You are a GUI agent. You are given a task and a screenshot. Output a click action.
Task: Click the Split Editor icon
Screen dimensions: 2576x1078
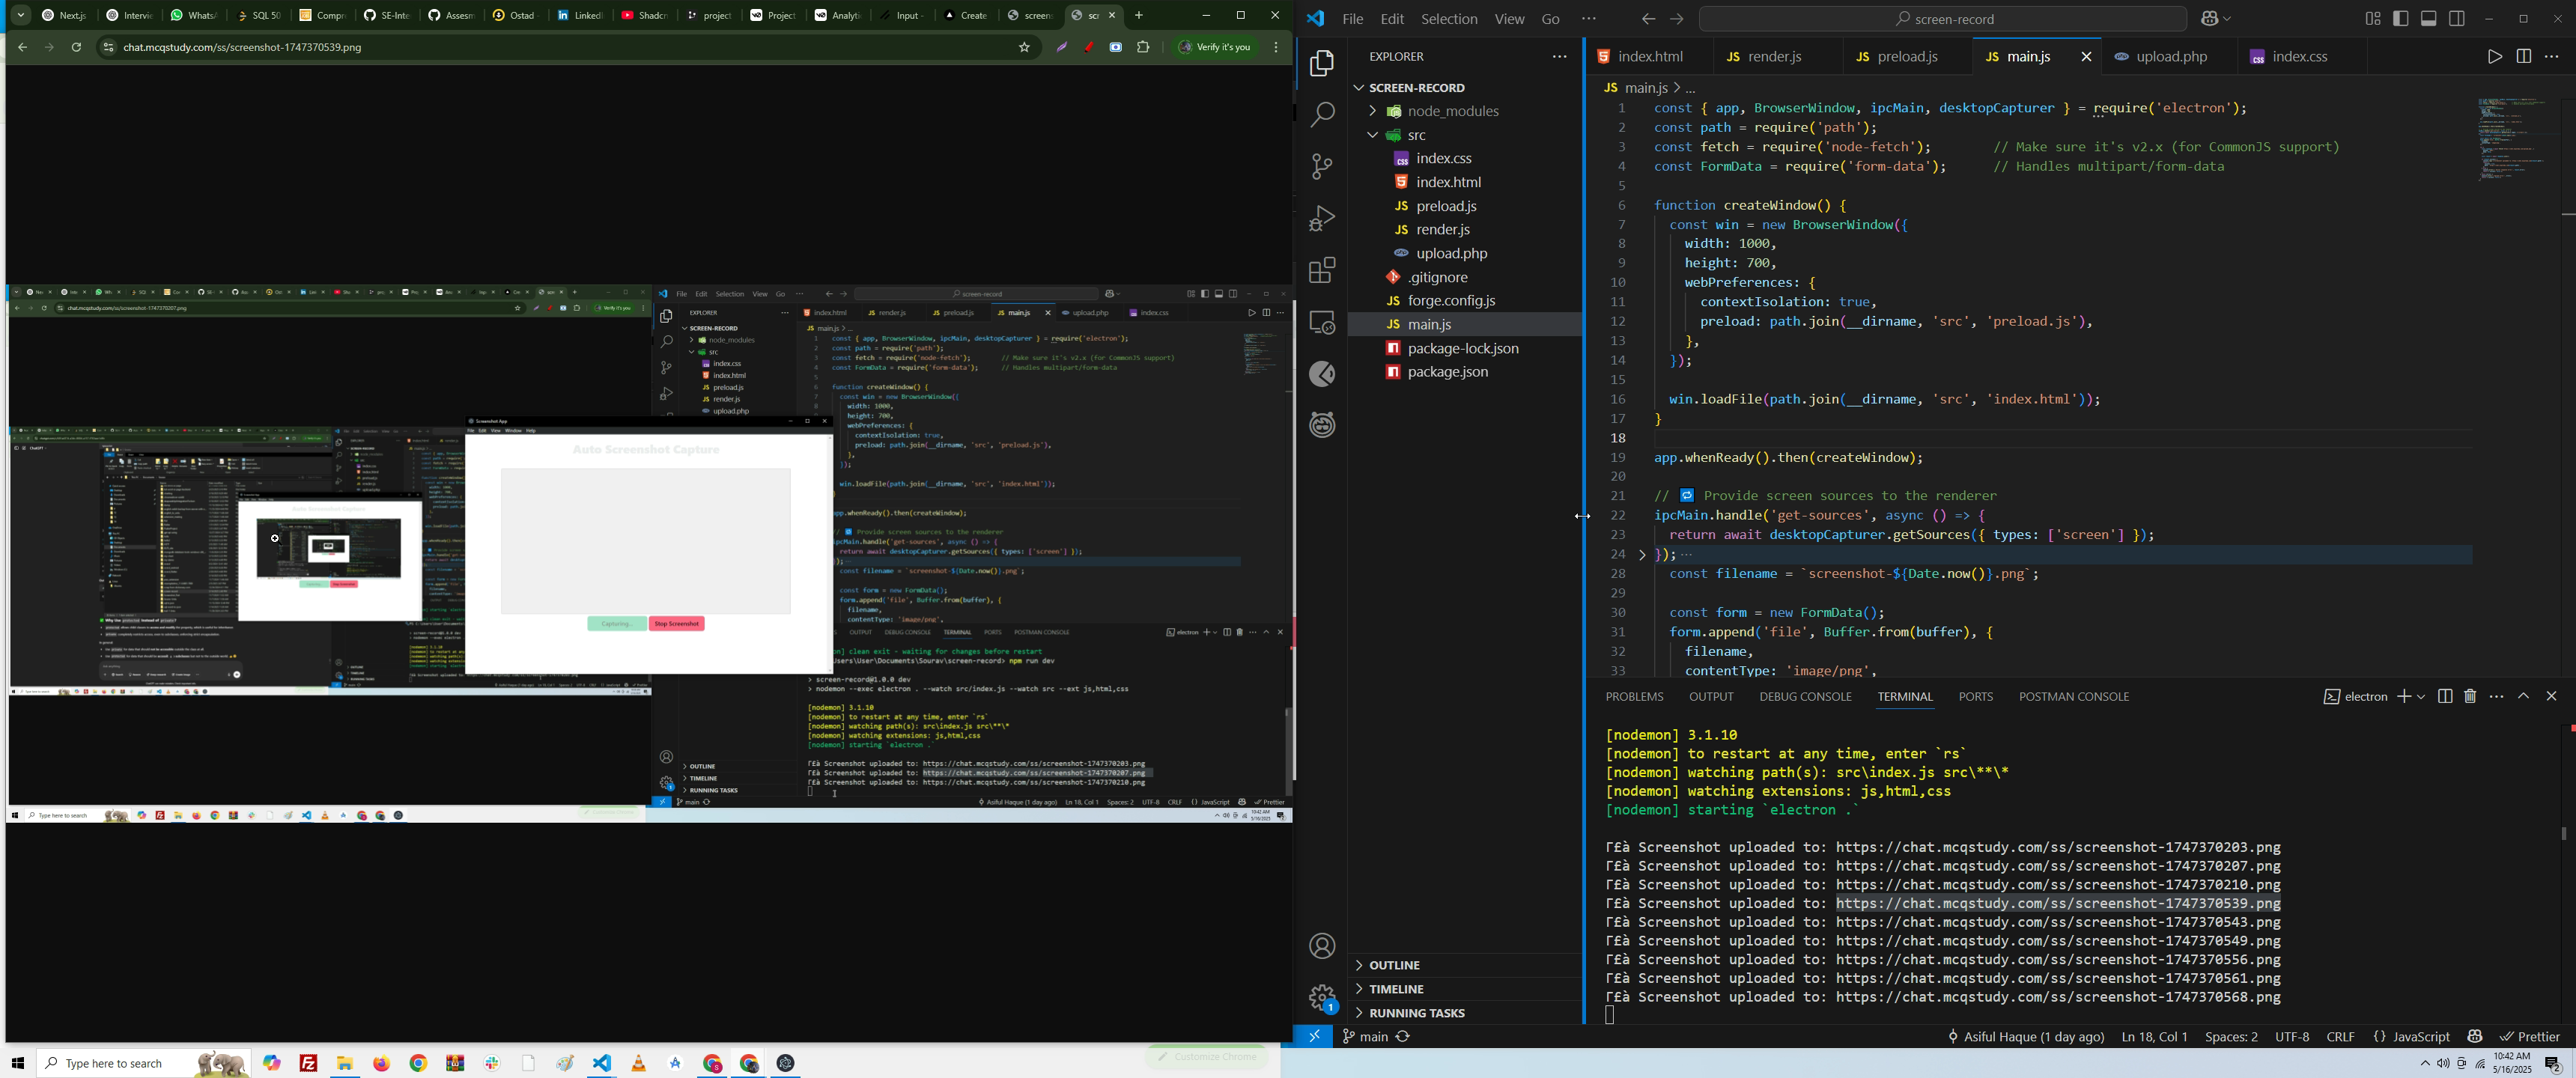tap(2523, 57)
